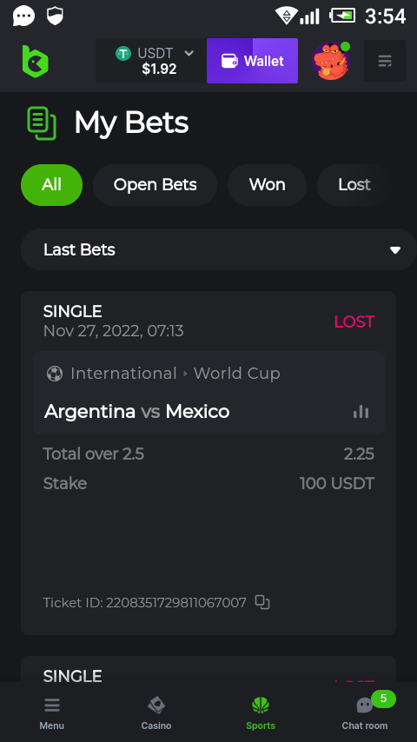View Argentina vs Mexico match statistics icon
The image size is (417, 742).
(x=361, y=412)
